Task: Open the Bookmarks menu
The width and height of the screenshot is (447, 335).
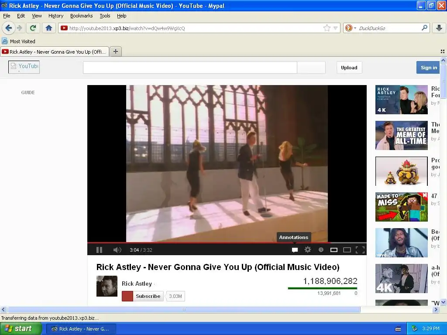Action: (x=82, y=16)
